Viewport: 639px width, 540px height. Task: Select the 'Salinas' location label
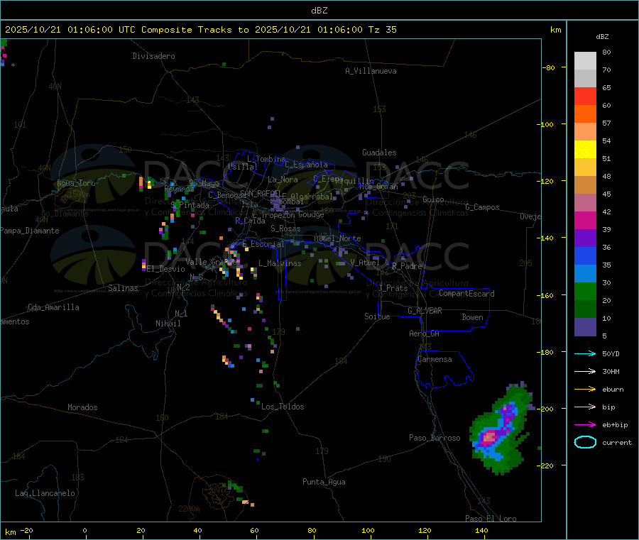click(123, 288)
